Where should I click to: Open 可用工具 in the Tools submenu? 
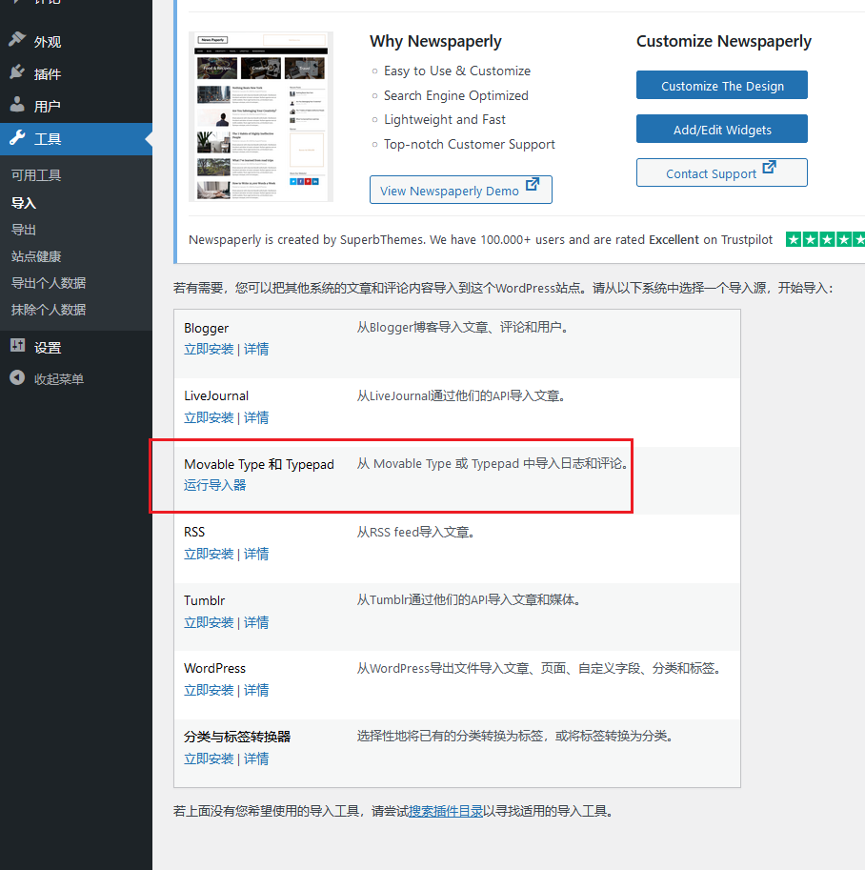(x=36, y=175)
